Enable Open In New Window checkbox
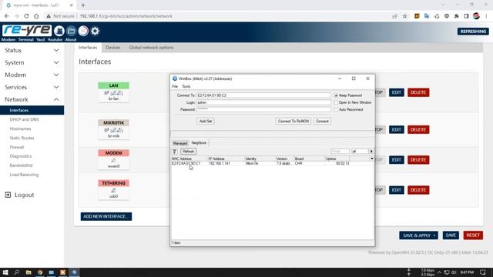Viewport: 493px width, 277px height. pyautogui.click(x=336, y=102)
